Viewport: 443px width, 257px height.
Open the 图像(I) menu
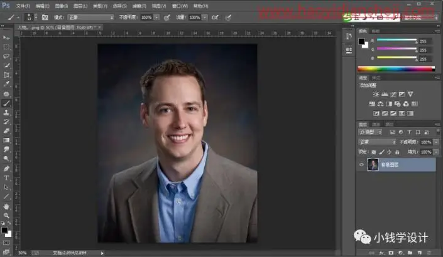(x=62, y=6)
